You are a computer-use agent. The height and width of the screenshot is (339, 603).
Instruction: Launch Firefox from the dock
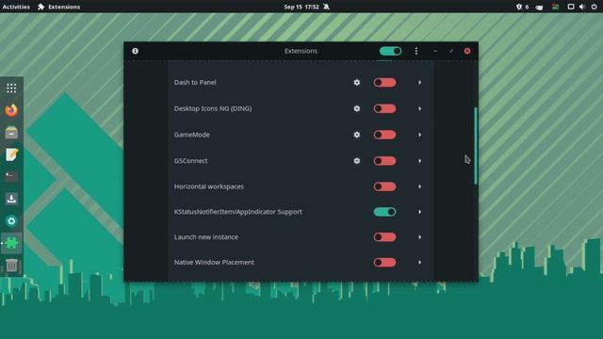pos(11,110)
